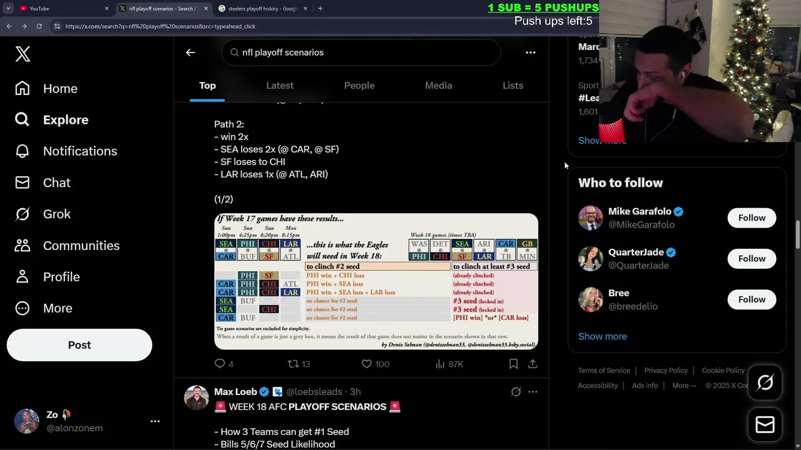Share the Eagles scenario post
Image resolution: width=801 pixels, height=450 pixels.
(533, 364)
